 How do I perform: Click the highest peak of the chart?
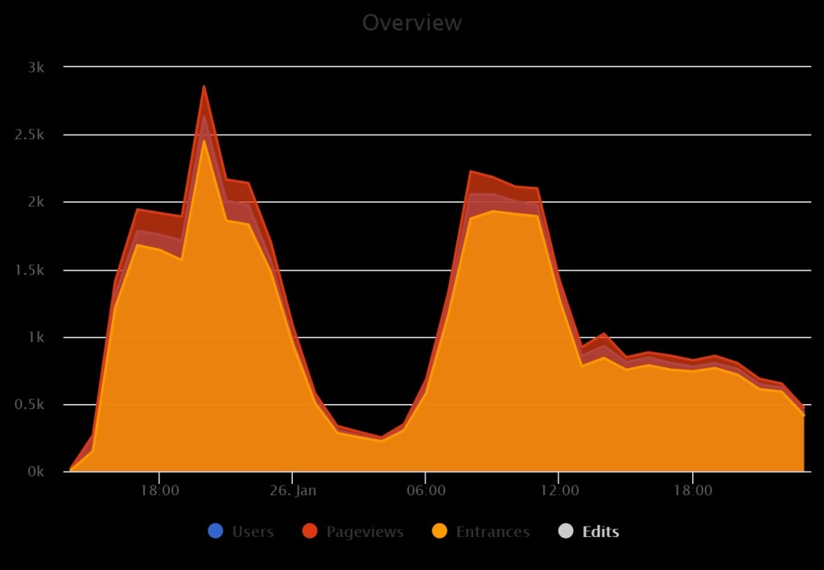click(x=204, y=87)
